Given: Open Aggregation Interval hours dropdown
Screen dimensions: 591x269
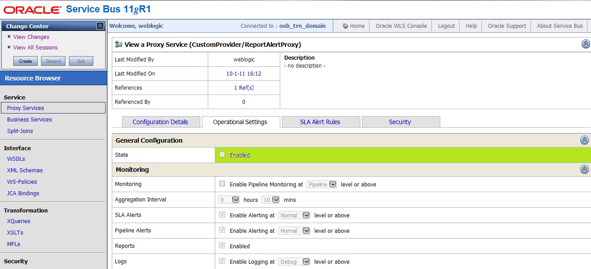Looking at the screenshot, I should coord(229,200).
